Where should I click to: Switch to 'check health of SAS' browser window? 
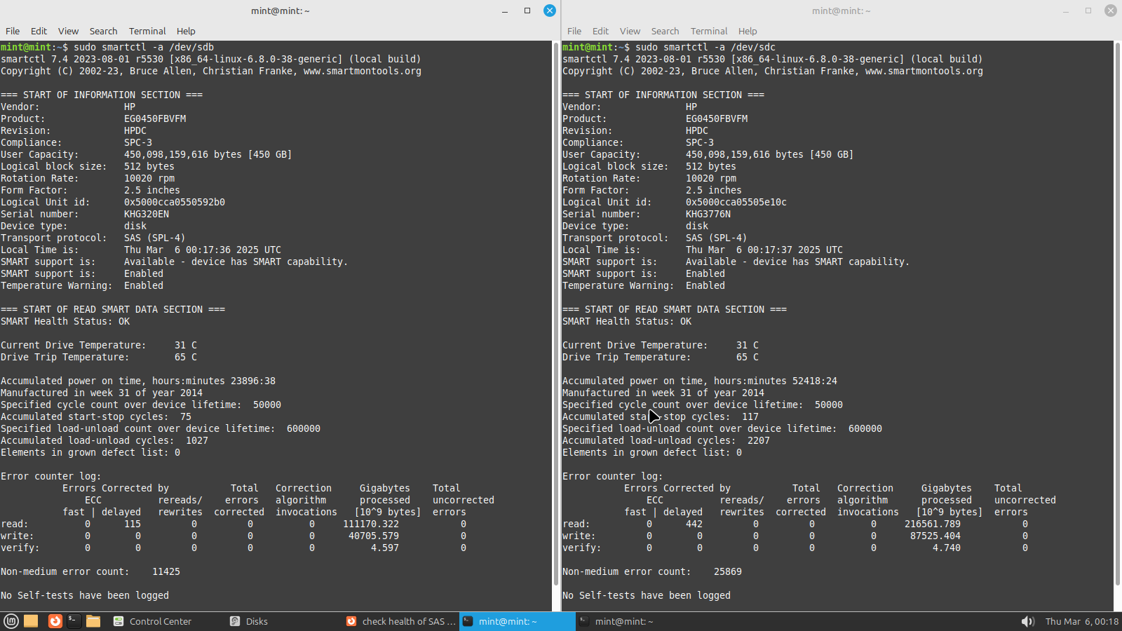[x=401, y=621]
